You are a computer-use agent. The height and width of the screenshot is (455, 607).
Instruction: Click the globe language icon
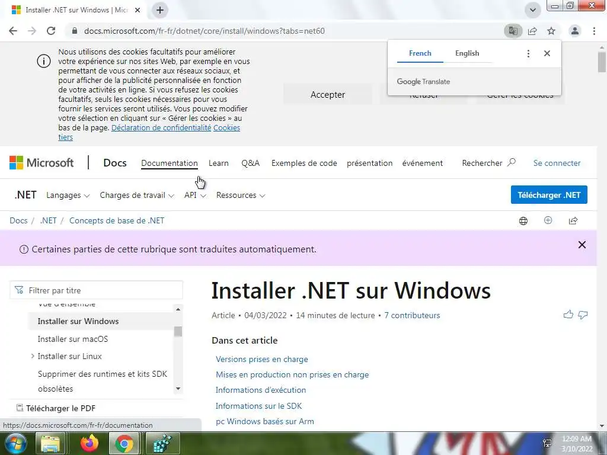pyautogui.click(x=523, y=221)
